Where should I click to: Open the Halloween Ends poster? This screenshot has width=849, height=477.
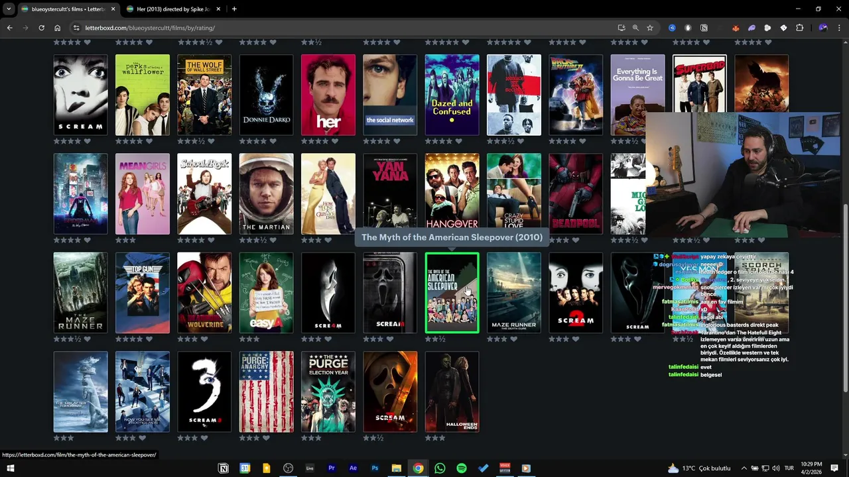[x=452, y=392]
